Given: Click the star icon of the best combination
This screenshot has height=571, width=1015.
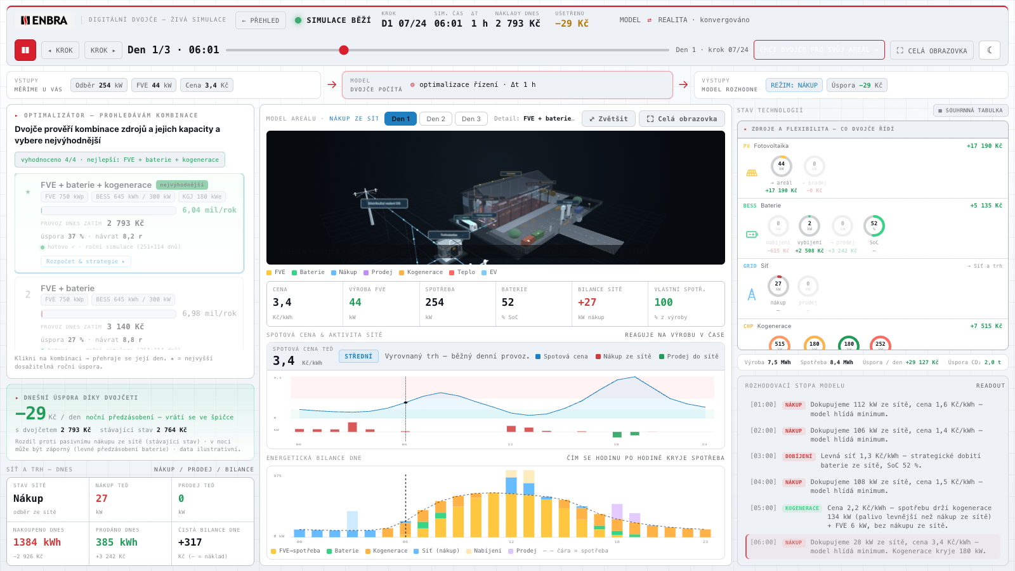Looking at the screenshot, I should (28, 192).
